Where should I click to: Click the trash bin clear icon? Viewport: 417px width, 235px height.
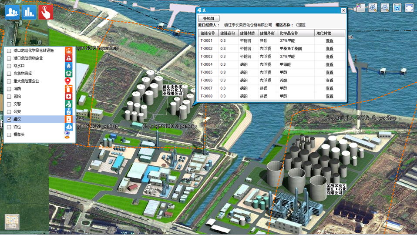click(x=397, y=7)
